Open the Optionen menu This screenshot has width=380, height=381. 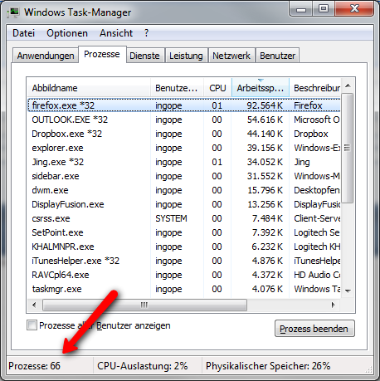tap(67, 33)
